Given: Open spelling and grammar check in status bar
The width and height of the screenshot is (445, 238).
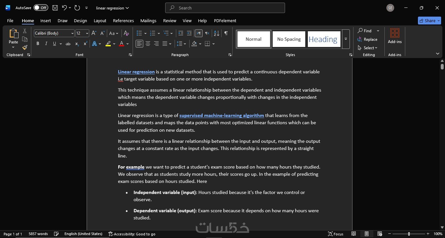Looking at the screenshot, I should 56,234.
